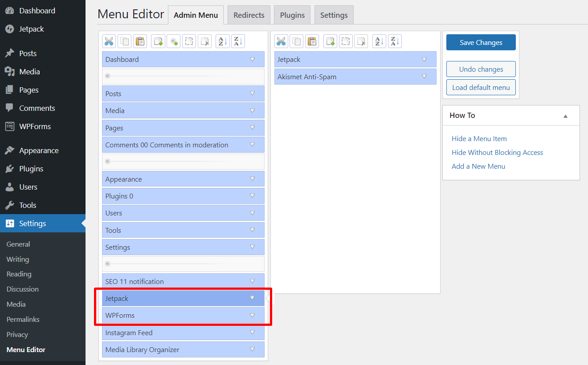588x365 pixels.
Task: Select the separator row below Dashboard in editor
Action: [x=183, y=77]
